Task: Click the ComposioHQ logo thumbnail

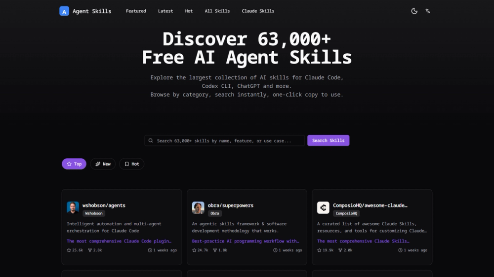Action: tap(323, 208)
